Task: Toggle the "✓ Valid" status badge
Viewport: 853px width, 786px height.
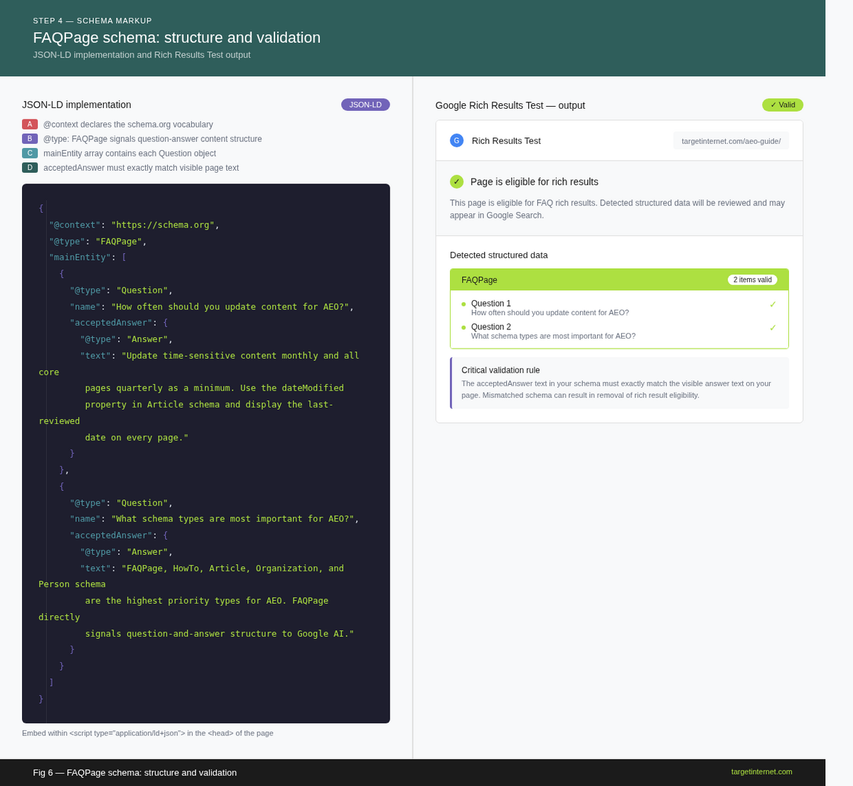Action: pyautogui.click(x=782, y=104)
